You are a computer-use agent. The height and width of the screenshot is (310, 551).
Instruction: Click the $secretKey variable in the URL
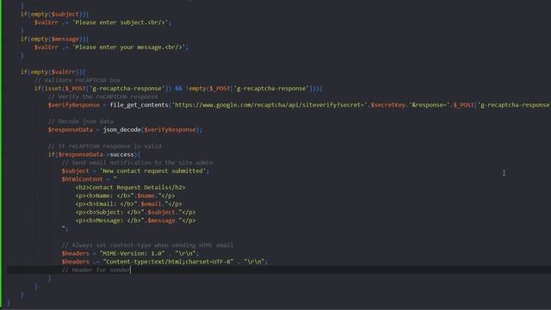click(x=388, y=105)
